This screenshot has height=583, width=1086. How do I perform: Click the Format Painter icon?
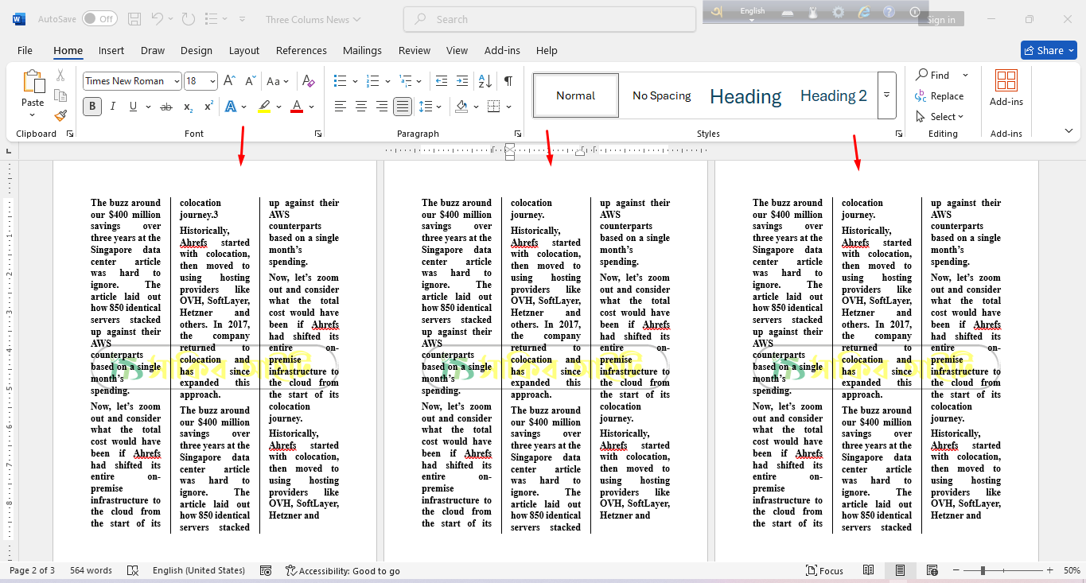(x=60, y=115)
